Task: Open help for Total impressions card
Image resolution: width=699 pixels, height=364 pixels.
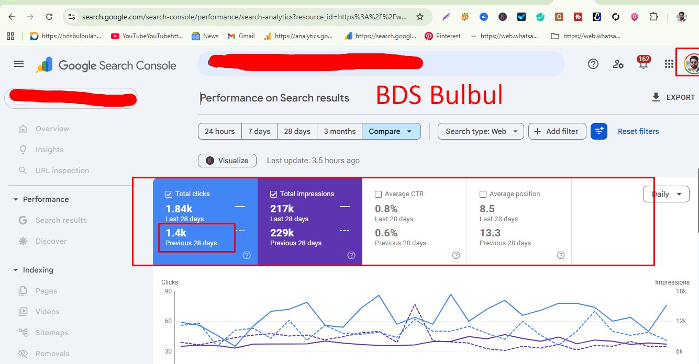Action: (x=351, y=255)
